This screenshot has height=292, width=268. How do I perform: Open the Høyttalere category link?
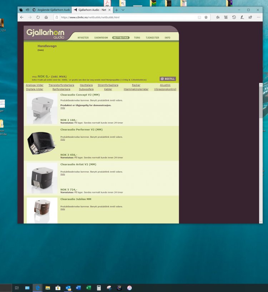86,85
